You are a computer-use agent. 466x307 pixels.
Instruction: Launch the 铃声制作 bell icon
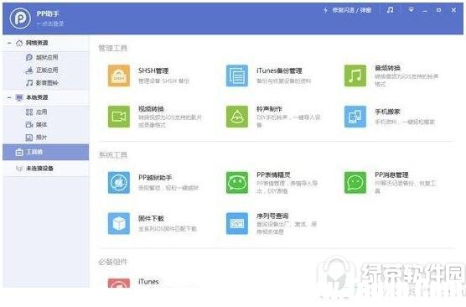(237, 117)
